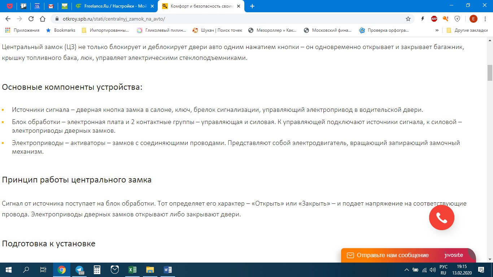Open the pinned Gmail tab
493x277 pixels.
[51, 6]
